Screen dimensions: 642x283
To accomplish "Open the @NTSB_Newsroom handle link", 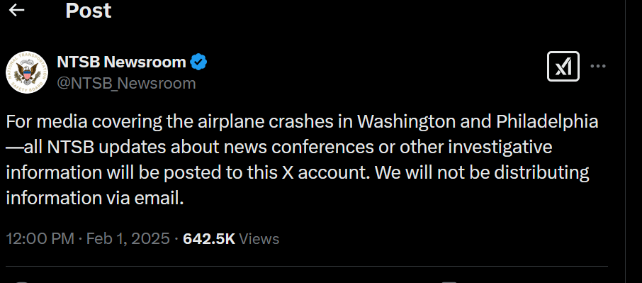I will pyautogui.click(x=127, y=84).
